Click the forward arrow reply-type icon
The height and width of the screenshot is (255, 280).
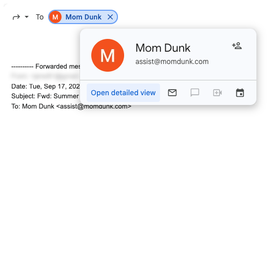16,17
